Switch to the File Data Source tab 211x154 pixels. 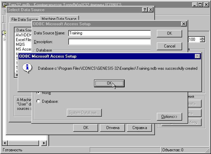(24, 20)
